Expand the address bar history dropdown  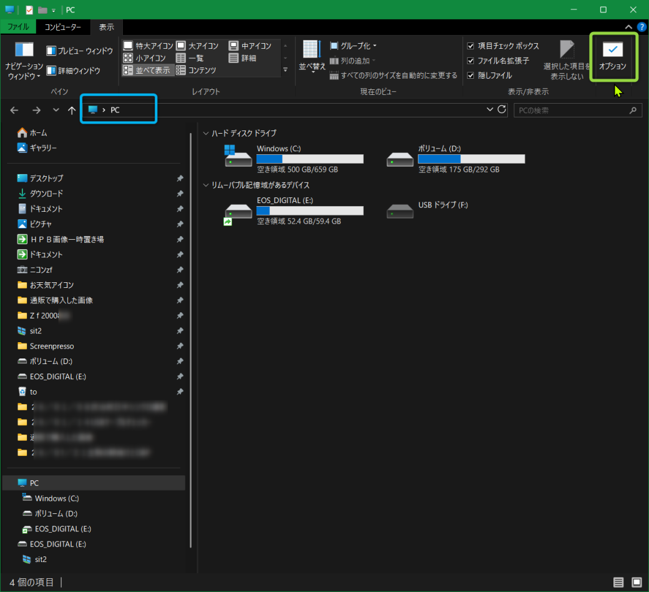click(x=489, y=110)
